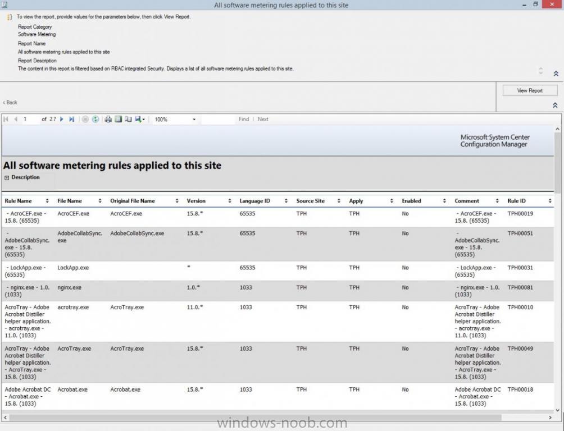Select Rule ID TPH00049

[520, 349]
